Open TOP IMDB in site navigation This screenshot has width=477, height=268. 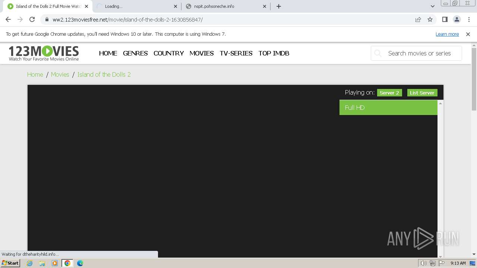pyautogui.click(x=274, y=53)
